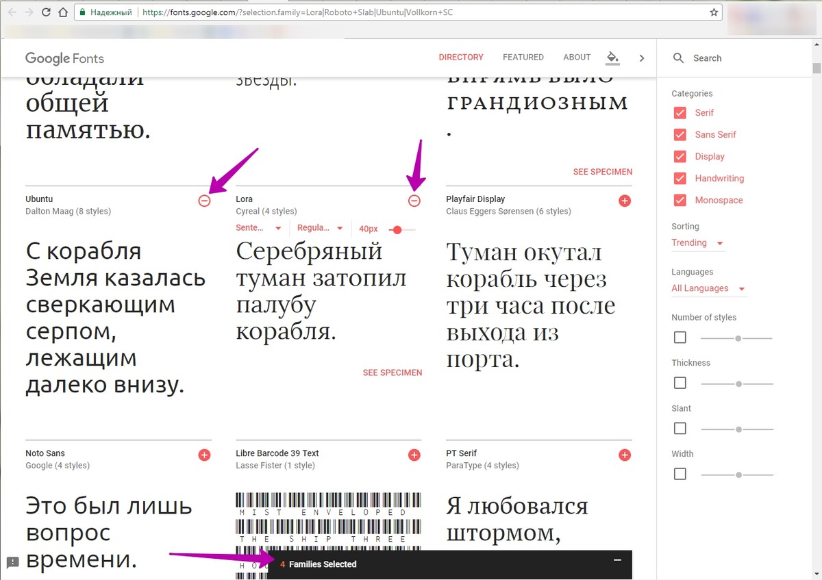Viewport: 822px width, 580px height.
Task: Adjust Width slider
Action: (736, 475)
